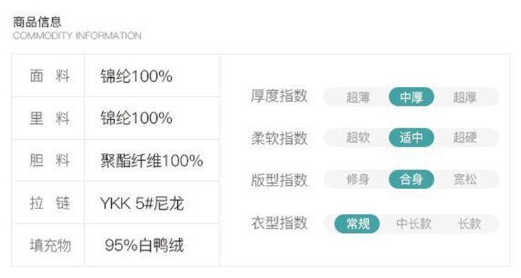
Task: Select the 修身 fit option
Action: [x=358, y=180]
